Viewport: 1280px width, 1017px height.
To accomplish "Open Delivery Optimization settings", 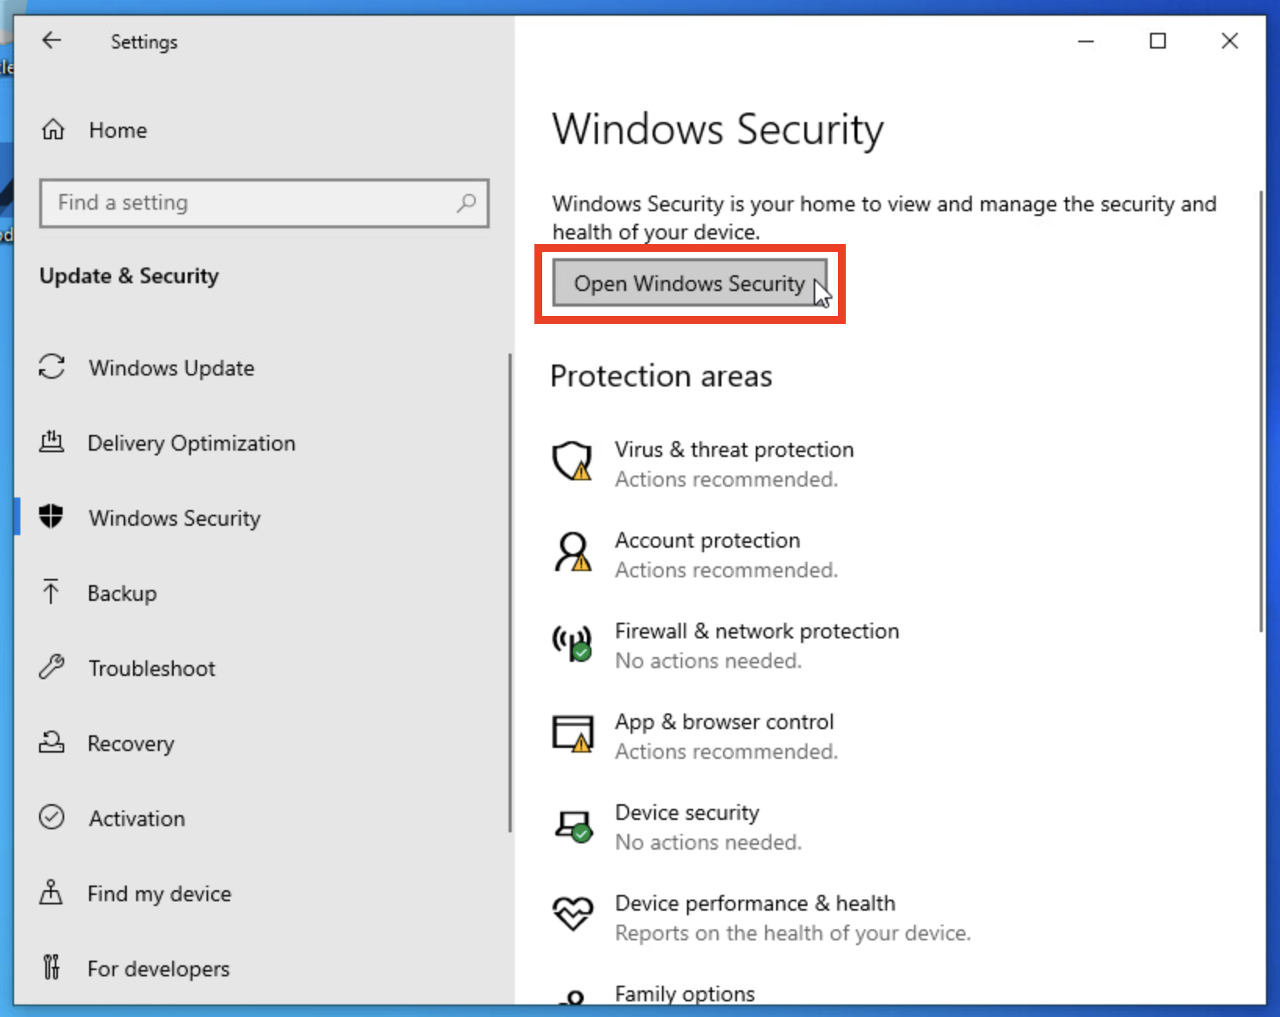I will coord(192,443).
